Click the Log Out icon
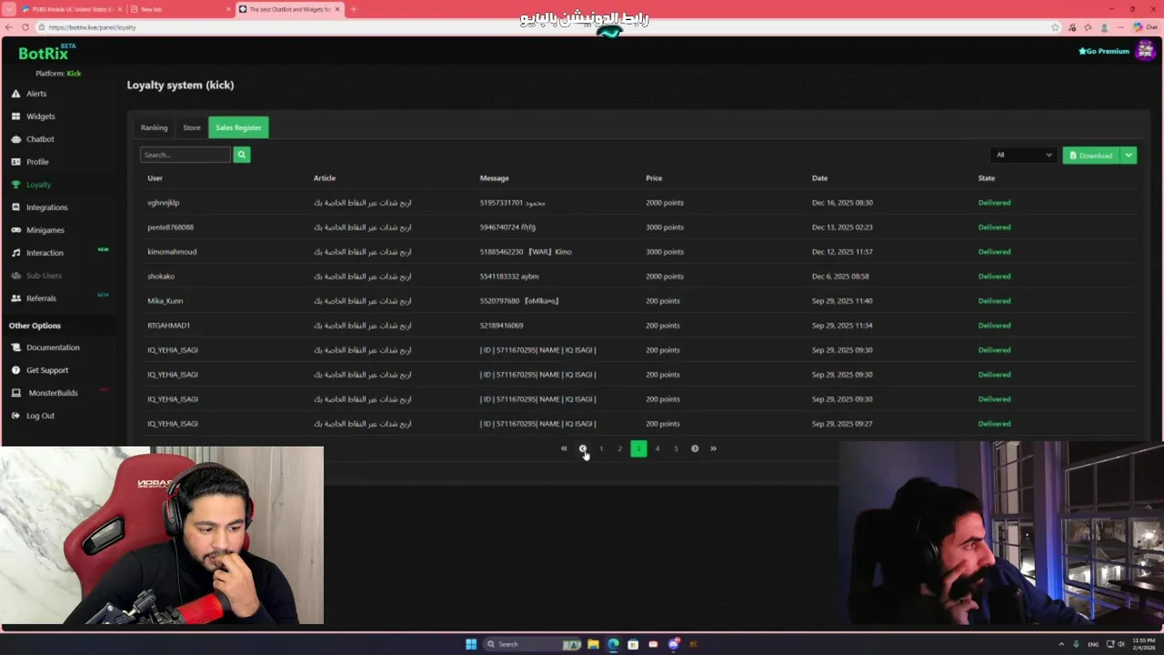Viewport: 1164px width, 655px height. pyautogui.click(x=15, y=416)
